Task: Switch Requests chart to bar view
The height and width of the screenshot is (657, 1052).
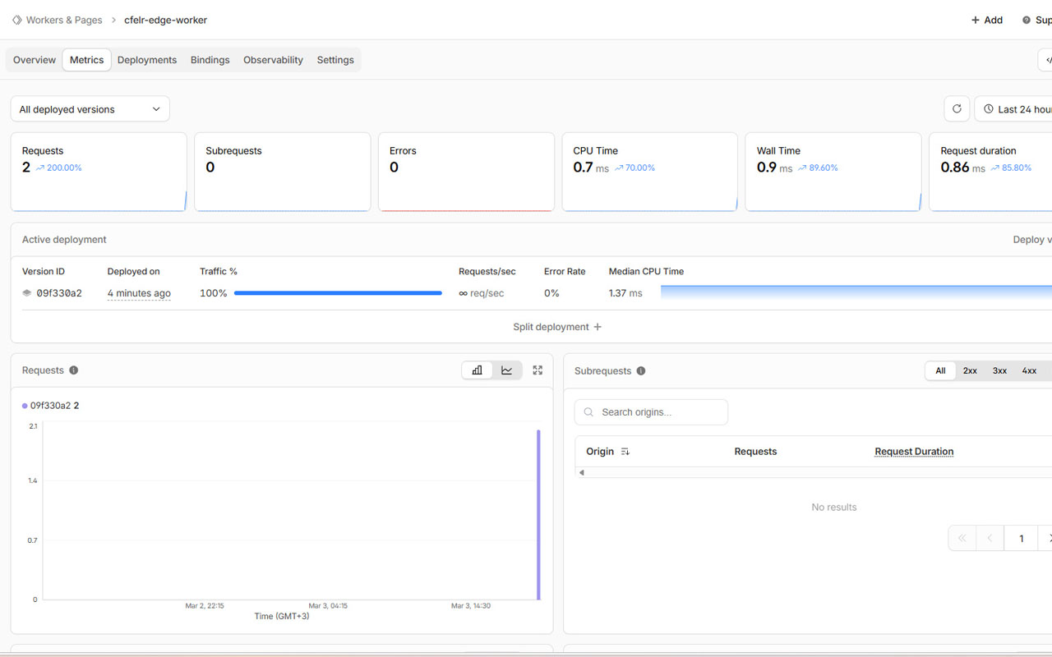Action: click(x=477, y=370)
